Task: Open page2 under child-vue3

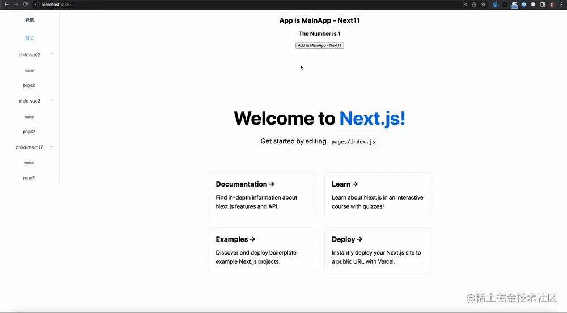Action: [29, 132]
